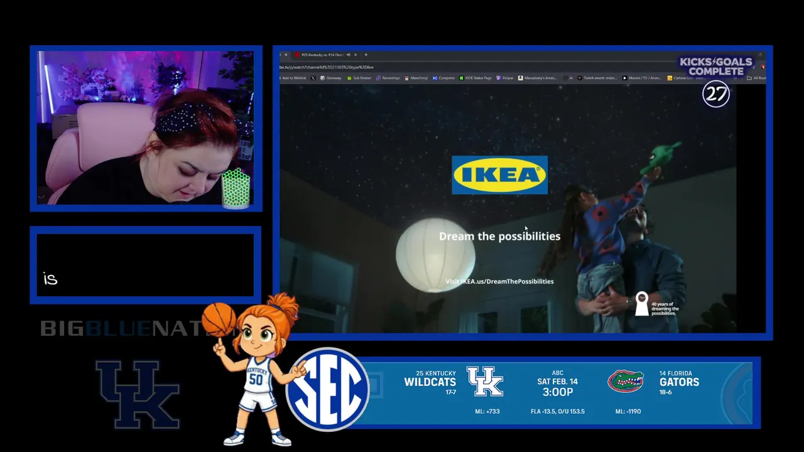This screenshot has height=452, width=804.
Task: Click the FLA -13.5, O/U 153.5 line
Action: 558,412
